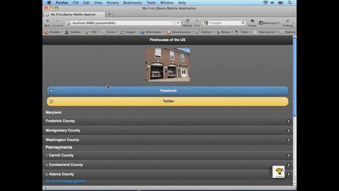
Task: Go forward with the Forward arrow
Action: pos(58,23)
